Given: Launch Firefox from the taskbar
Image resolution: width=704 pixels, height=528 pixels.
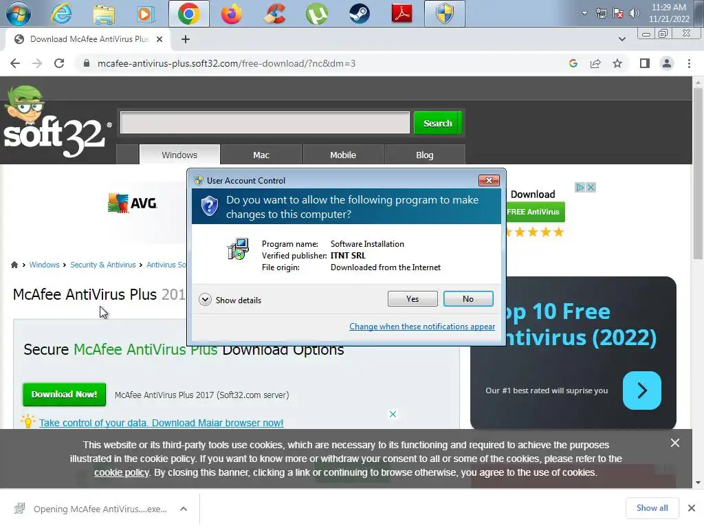Looking at the screenshot, I should click(x=232, y=14).
